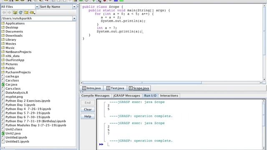Click the Documents folder icon
The height and width of the screenshot is (150, 267).
(3, 32)
